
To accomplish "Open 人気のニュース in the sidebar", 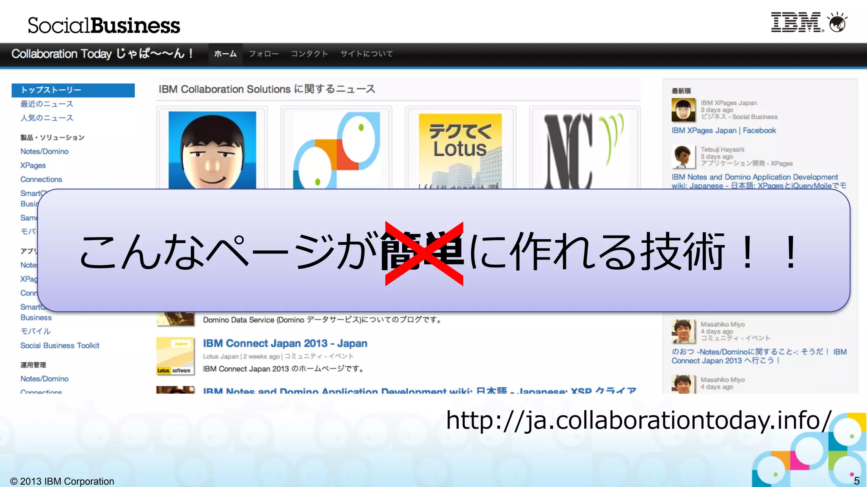I will [47, 118].
